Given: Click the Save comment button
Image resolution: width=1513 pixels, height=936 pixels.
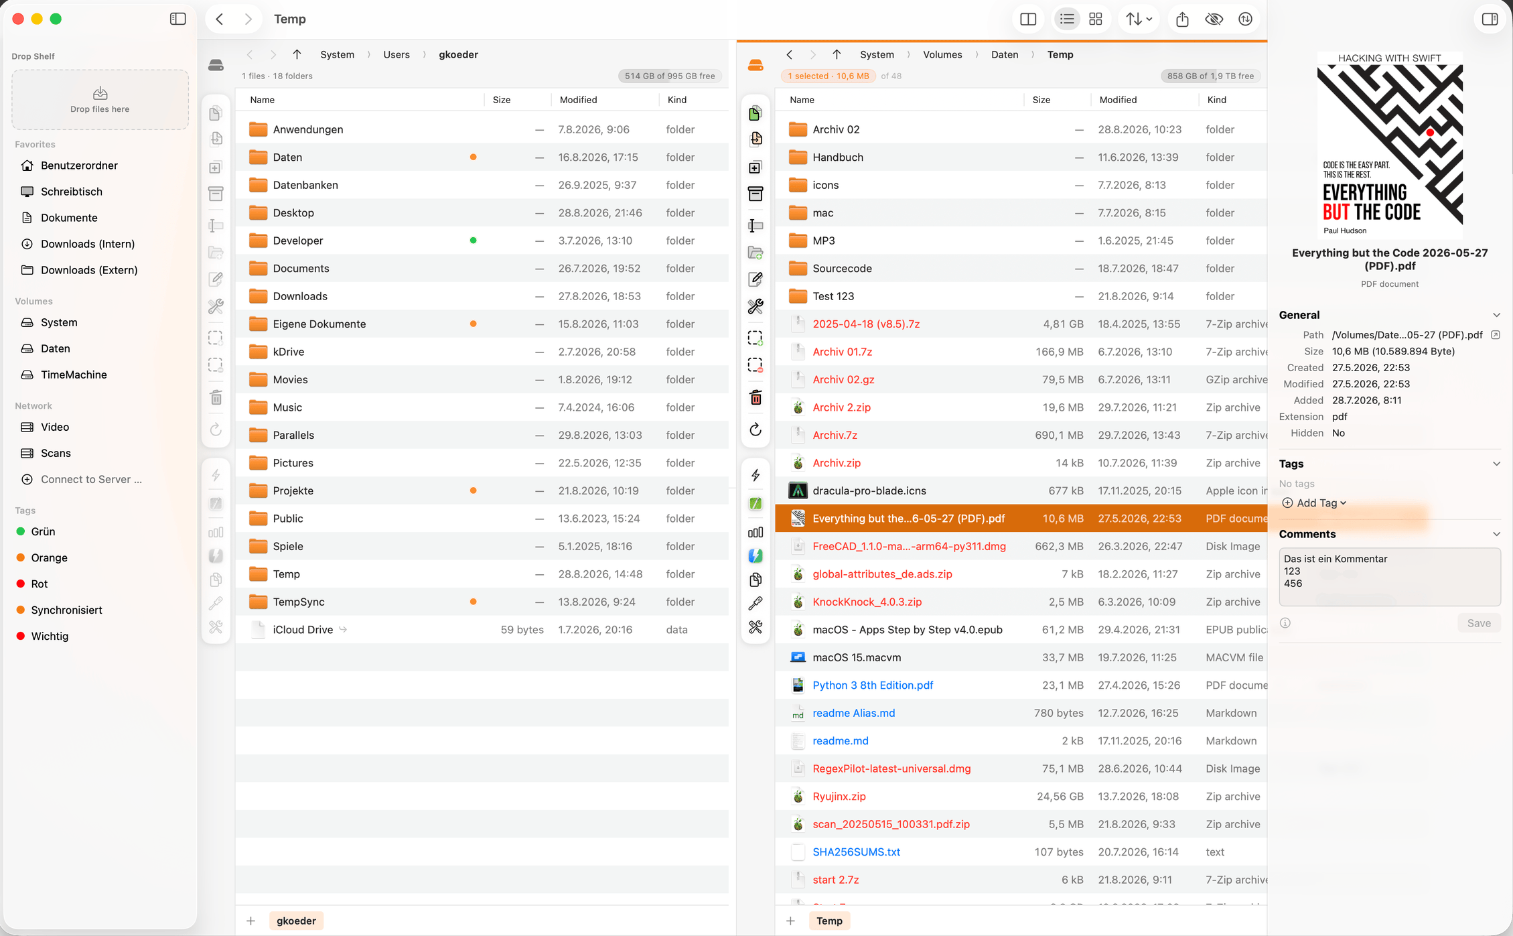Looking at the screenshot, I should 1479,623.
